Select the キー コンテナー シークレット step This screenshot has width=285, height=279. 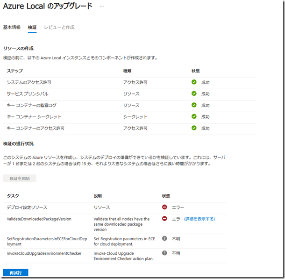tap(34, 117)
